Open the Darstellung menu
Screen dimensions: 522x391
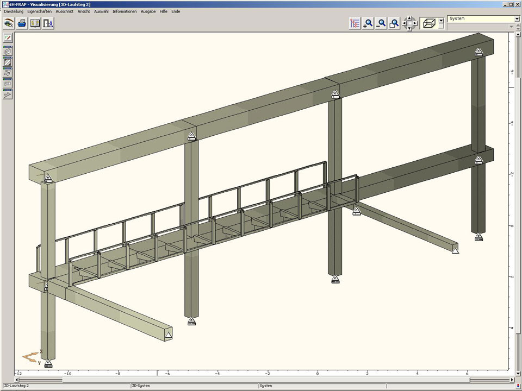14,11
